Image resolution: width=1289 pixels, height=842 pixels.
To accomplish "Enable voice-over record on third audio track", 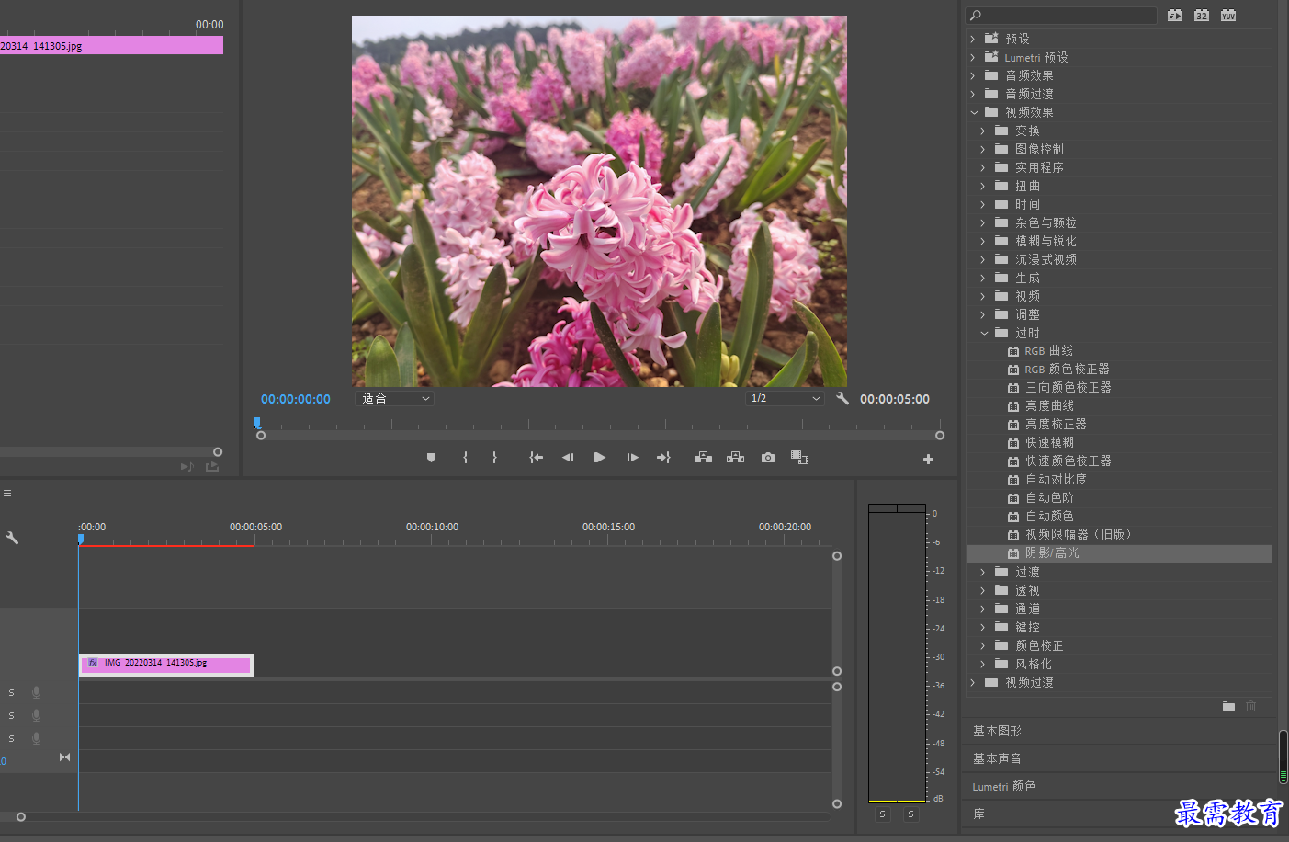I will pyautogui.click(x=37, y=739).
